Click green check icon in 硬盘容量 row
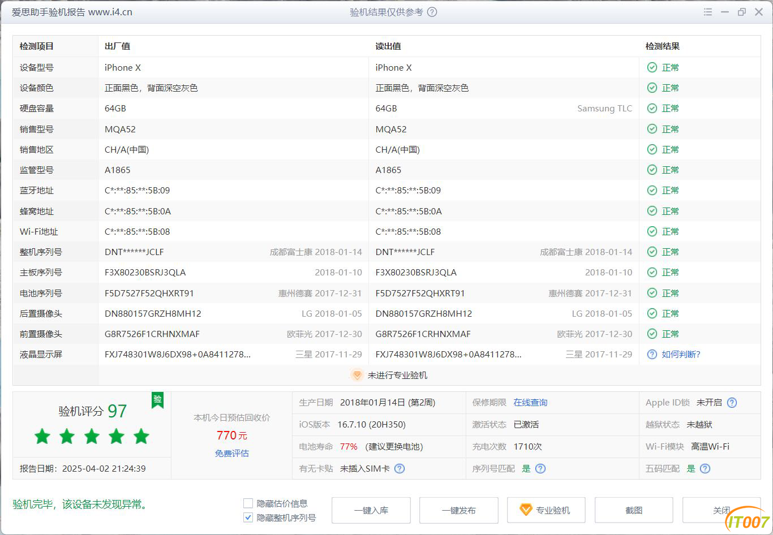 point(652,108)
